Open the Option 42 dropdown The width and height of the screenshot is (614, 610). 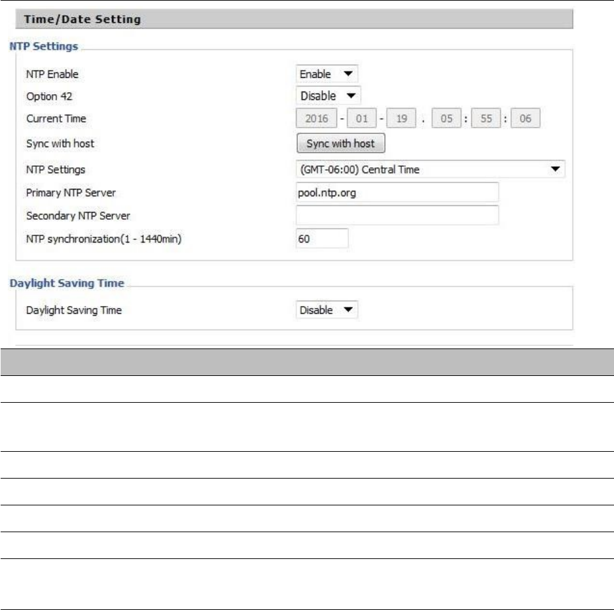pyautogui.click(x=328, y=96)
